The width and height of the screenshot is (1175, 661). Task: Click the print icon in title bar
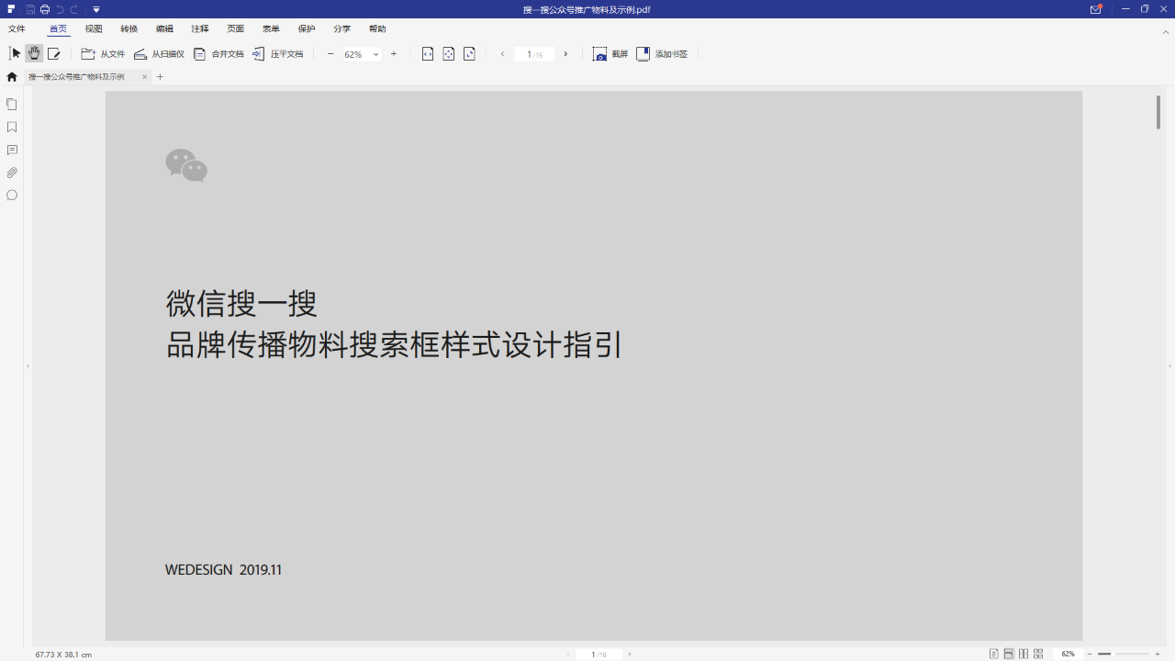point(45,9)
